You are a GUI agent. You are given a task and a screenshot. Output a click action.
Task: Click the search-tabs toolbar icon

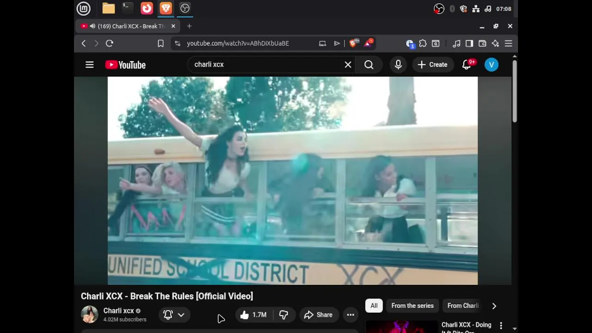[x=436, y=43]
